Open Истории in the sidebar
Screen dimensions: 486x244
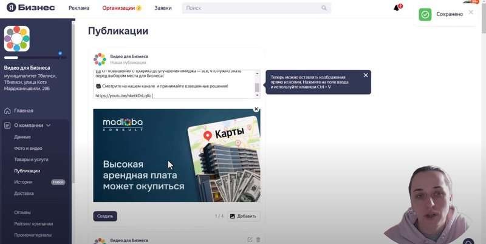[x=23, y=182]
